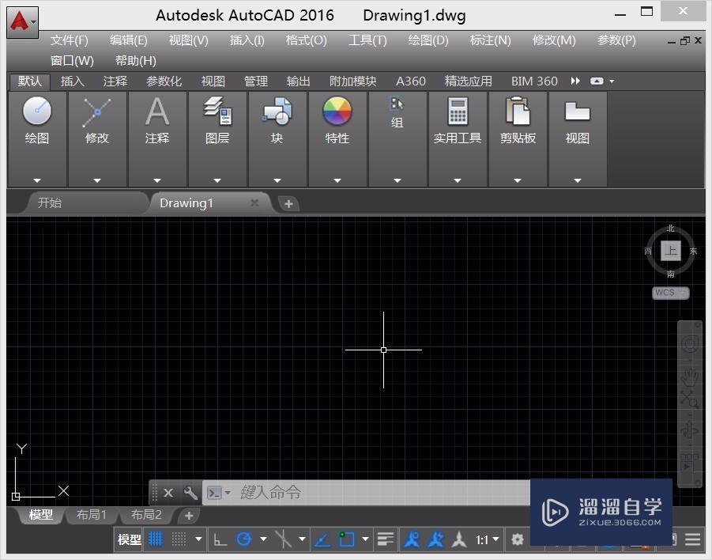Click the WCS coordinate system button
This screenshot has width=712, height=560.
tap(670, 293)
